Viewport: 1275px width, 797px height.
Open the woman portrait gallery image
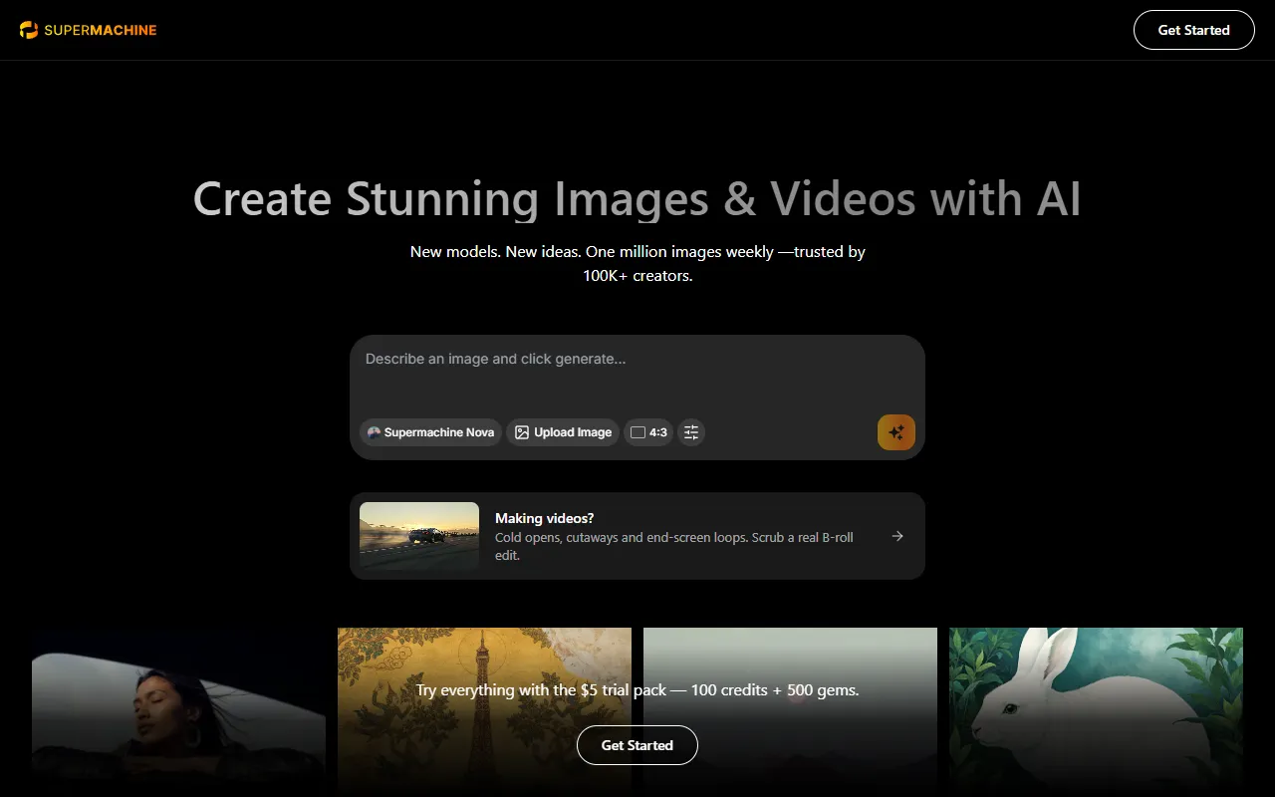coord(178,712)
